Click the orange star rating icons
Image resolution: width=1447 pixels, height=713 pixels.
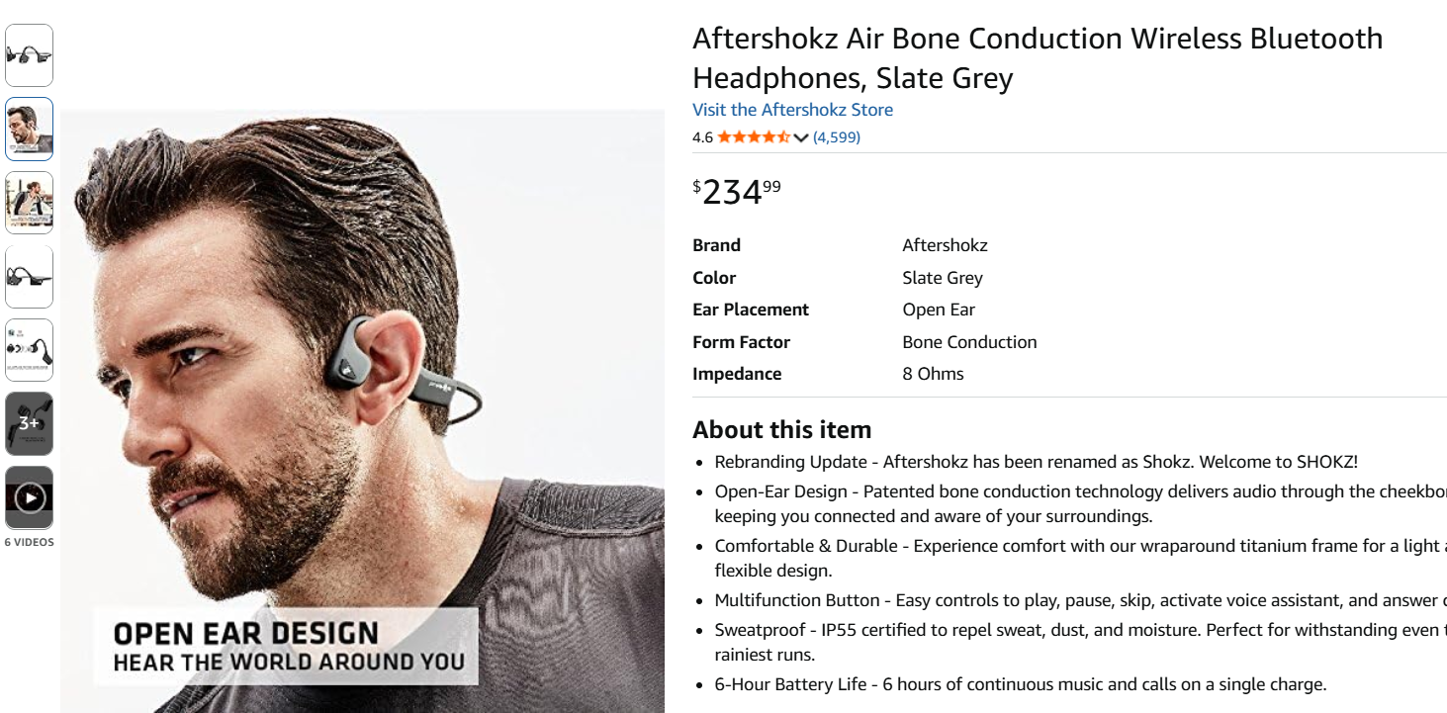pos(753,137)
